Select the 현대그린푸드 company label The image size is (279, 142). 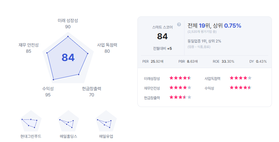(31, 136)
